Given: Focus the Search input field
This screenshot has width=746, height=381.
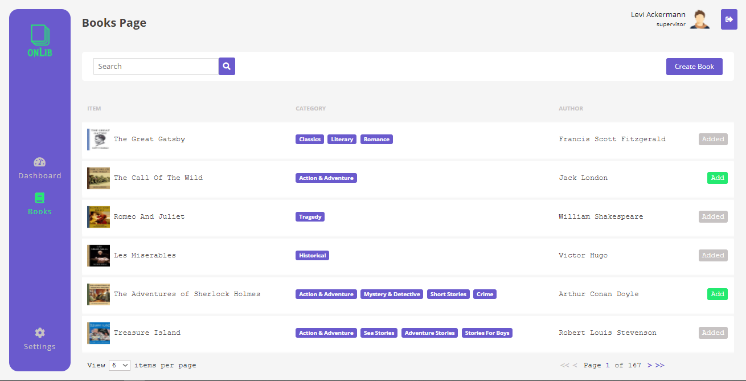Looking at the screenshot, I should pos(156,66).
